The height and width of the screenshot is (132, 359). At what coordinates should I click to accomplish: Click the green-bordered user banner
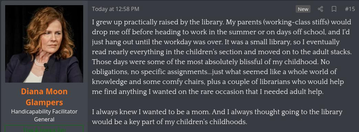tap(44, 128)
